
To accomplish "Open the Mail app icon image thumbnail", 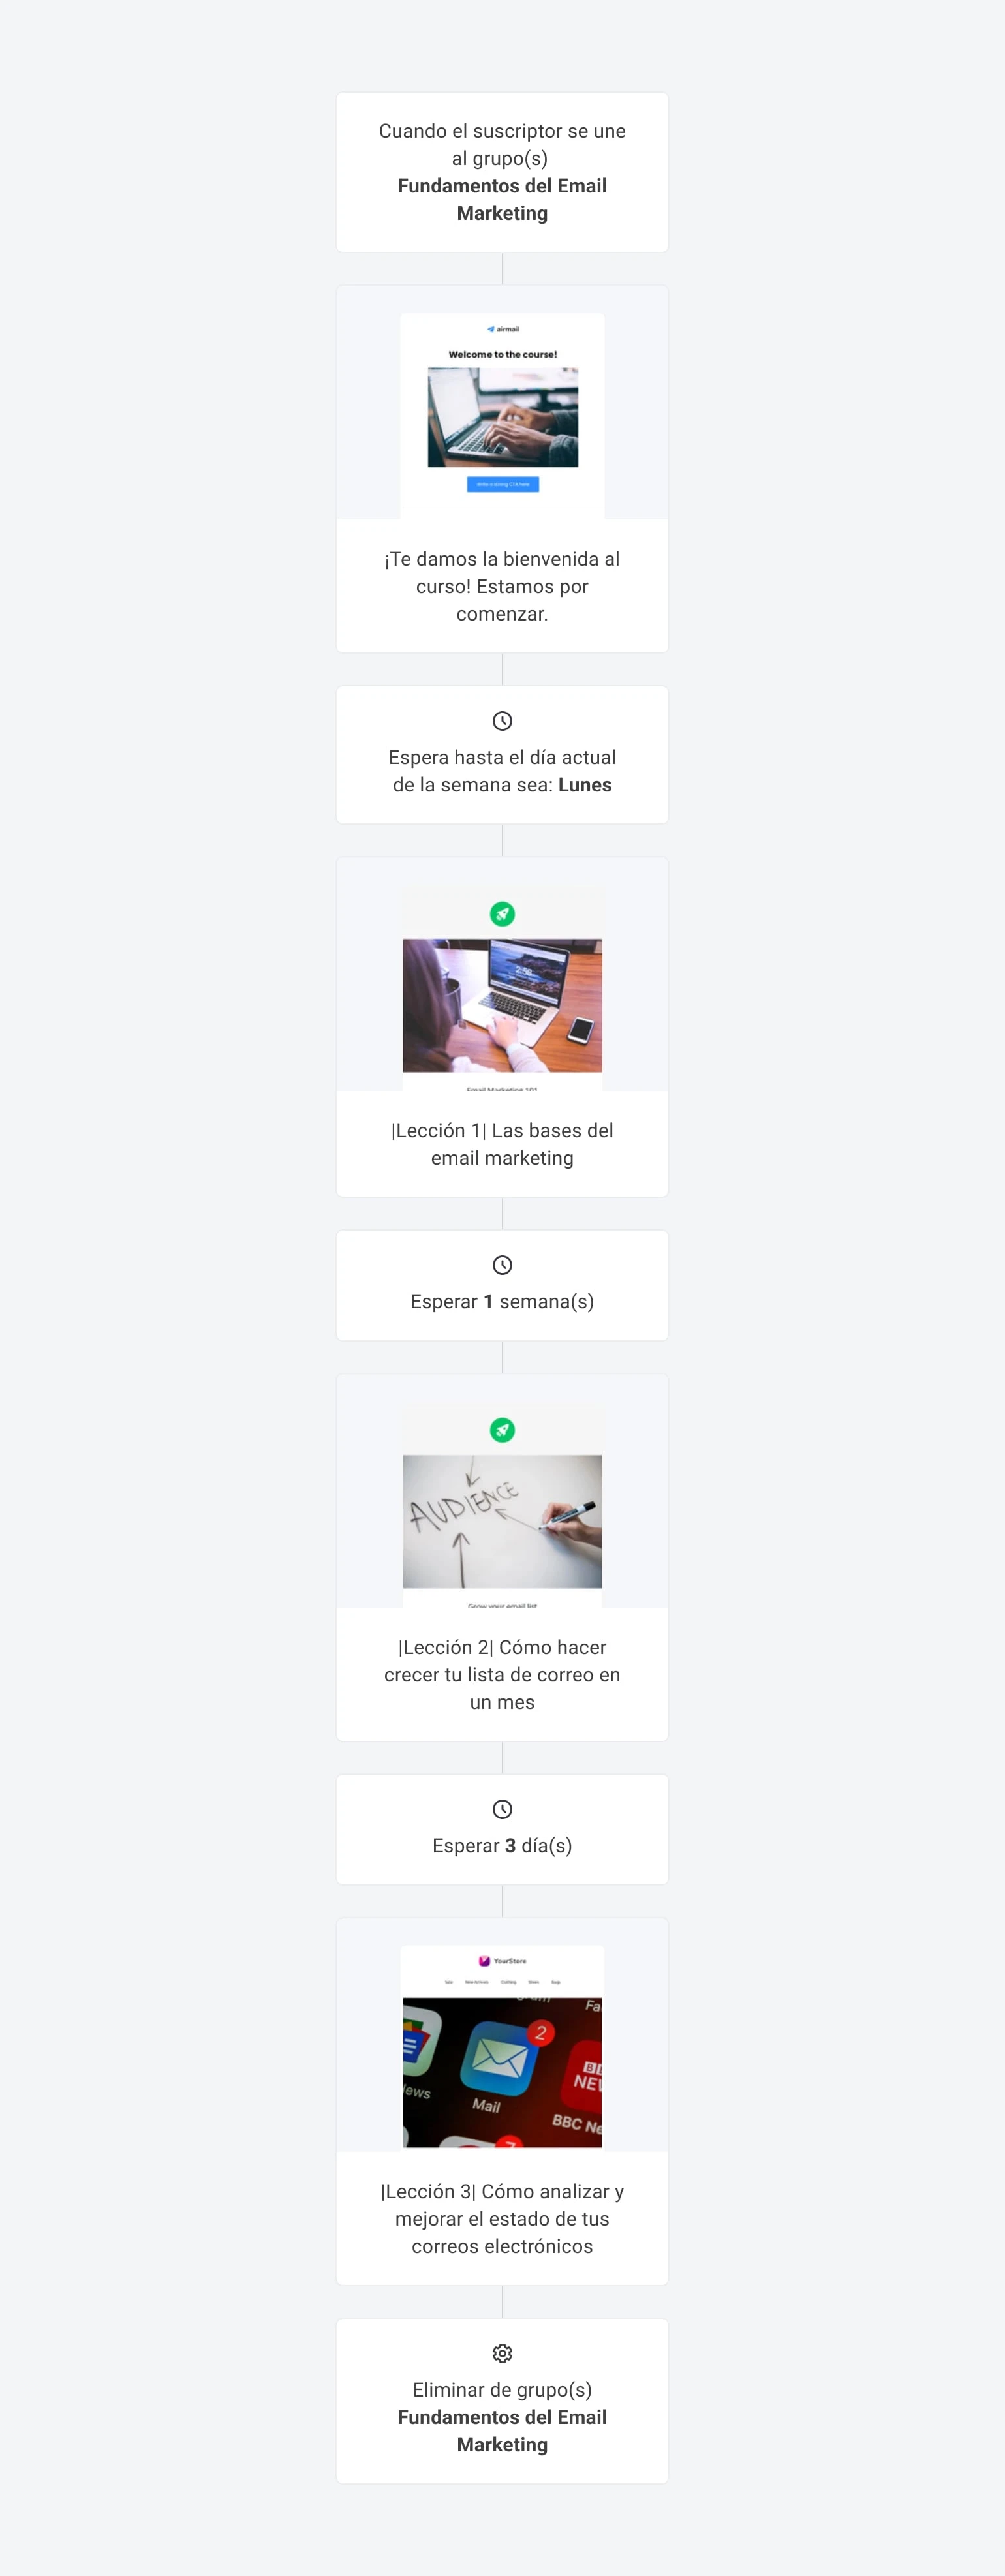I will [502, 2072].
